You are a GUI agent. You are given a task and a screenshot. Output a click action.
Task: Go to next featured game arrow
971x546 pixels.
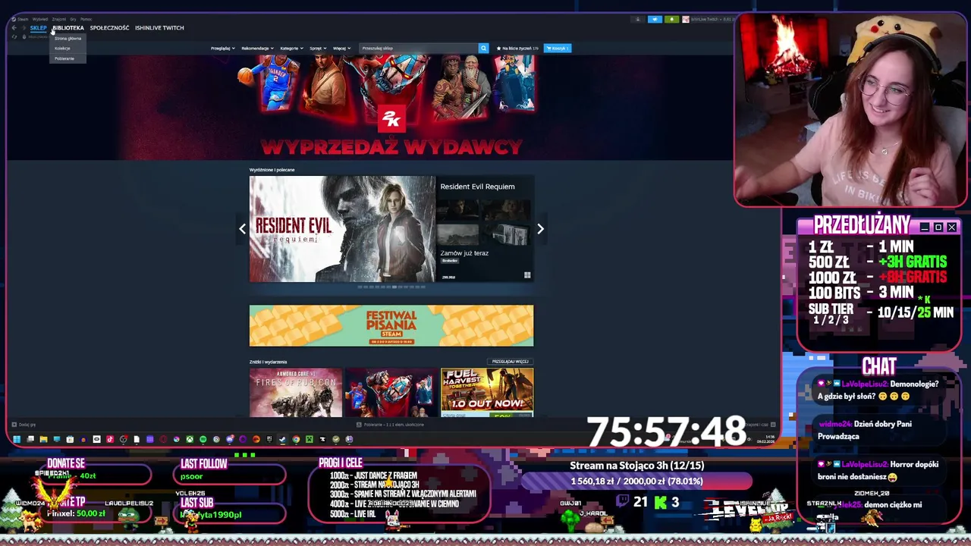pos(540,229)
